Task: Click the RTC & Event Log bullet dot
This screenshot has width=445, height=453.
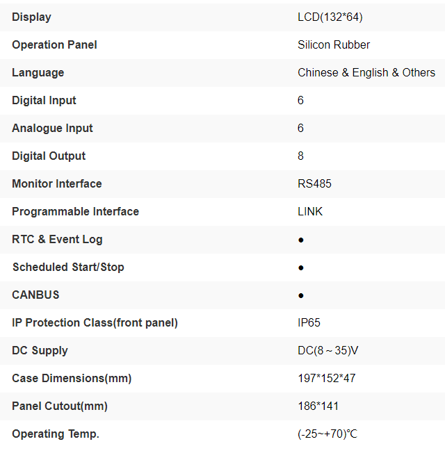Action: click(301, 240)
